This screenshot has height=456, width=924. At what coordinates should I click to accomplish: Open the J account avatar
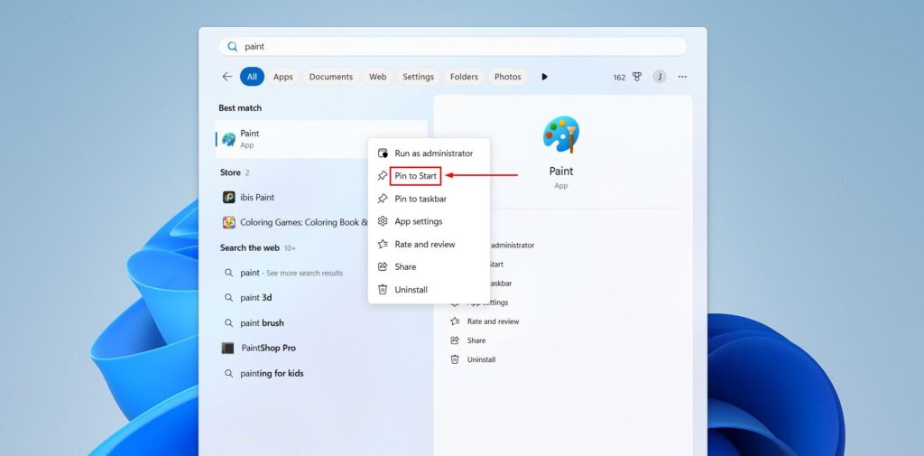click(660, 77)
